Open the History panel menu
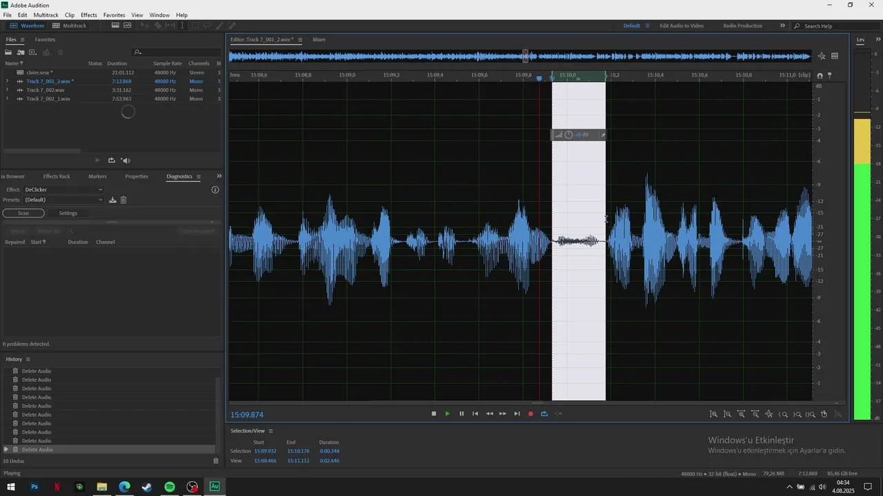This screenshot has height=496, width=883. [x=28, y=359]
